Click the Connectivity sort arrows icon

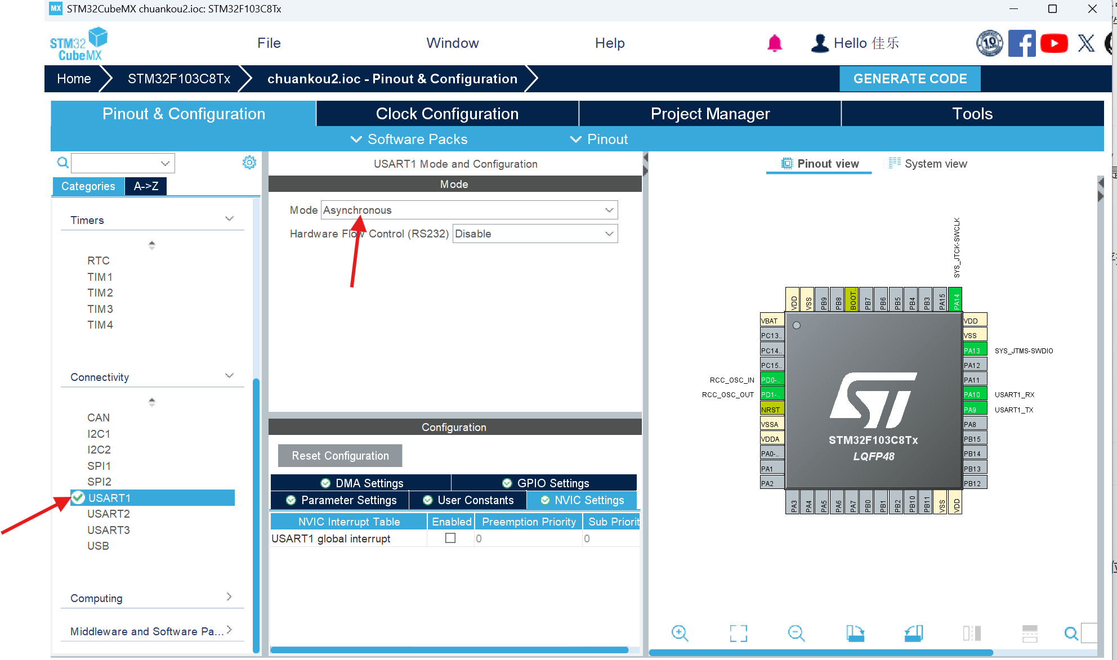[x=151, y=402]
